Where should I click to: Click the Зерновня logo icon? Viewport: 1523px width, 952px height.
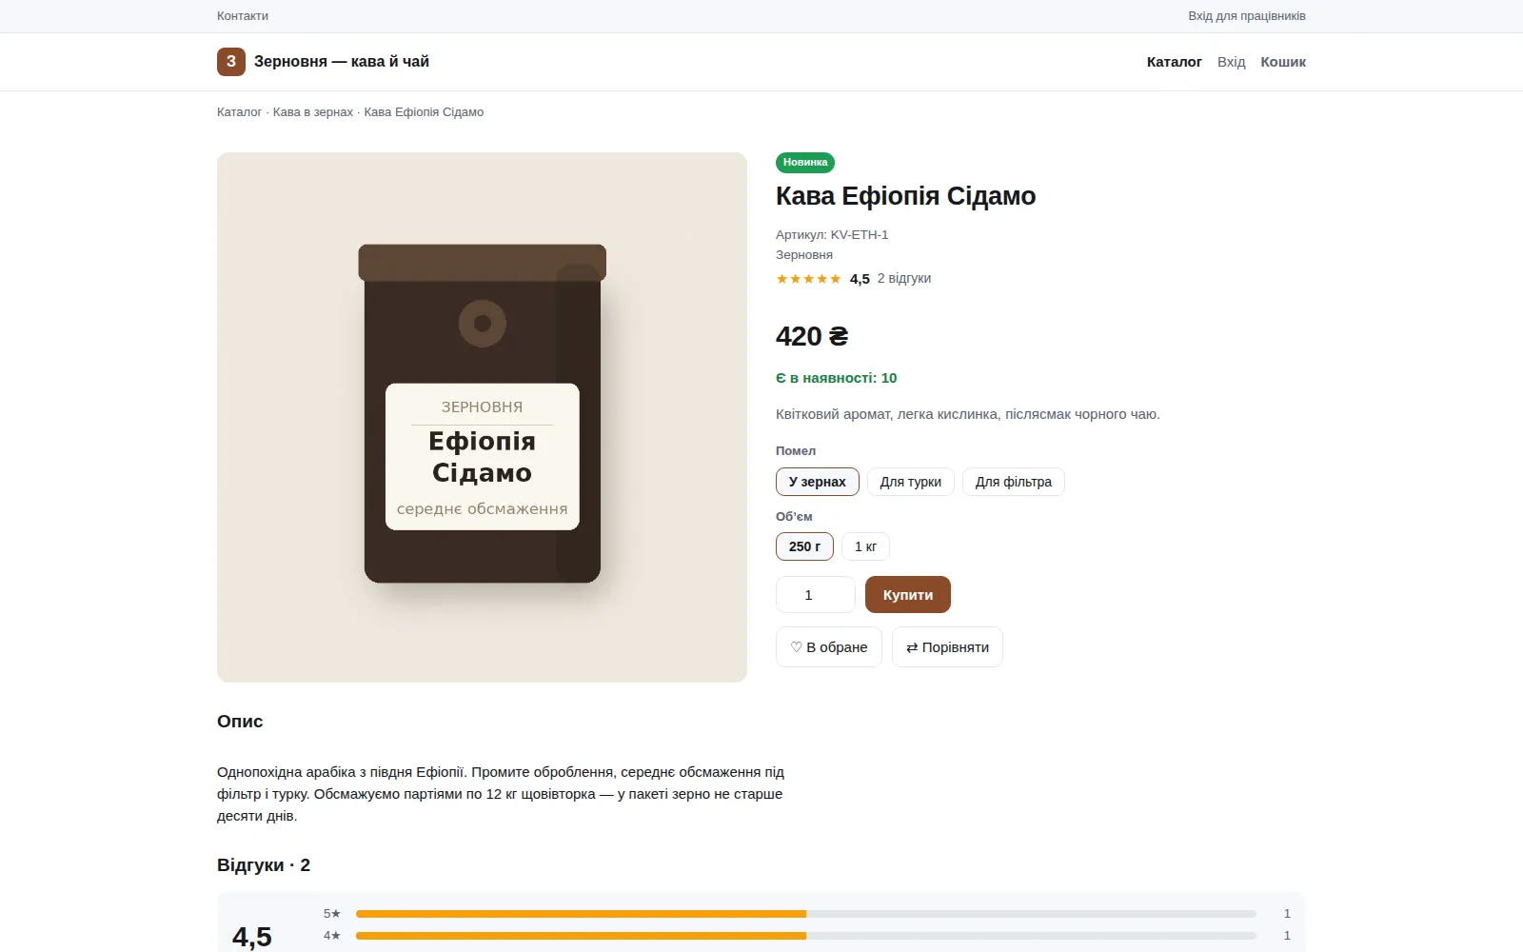pyautogui.click(x=231, y=62)
